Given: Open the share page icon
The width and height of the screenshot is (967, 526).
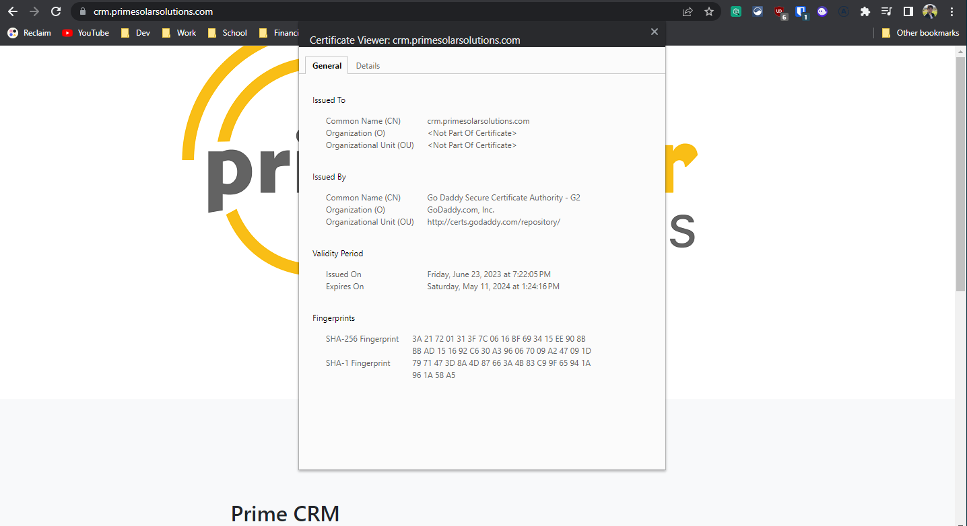Looking at the screenshot, I should [x=688, y=11].
